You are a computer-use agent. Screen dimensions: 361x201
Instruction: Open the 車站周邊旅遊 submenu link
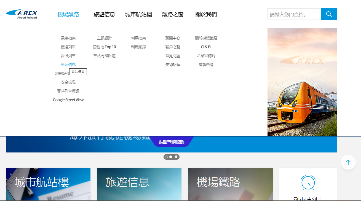click(104, 56)
